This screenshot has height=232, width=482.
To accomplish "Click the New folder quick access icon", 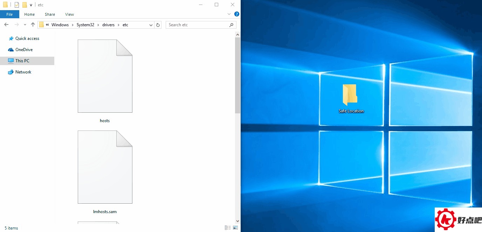I will coord(25,5).
